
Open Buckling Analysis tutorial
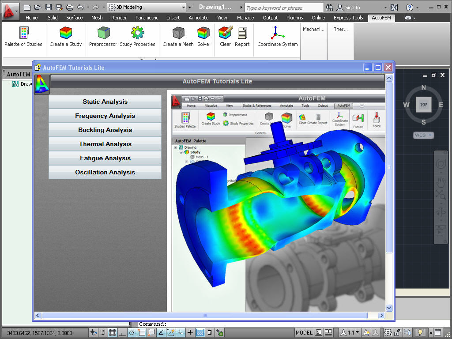click(x=105, y=130)
